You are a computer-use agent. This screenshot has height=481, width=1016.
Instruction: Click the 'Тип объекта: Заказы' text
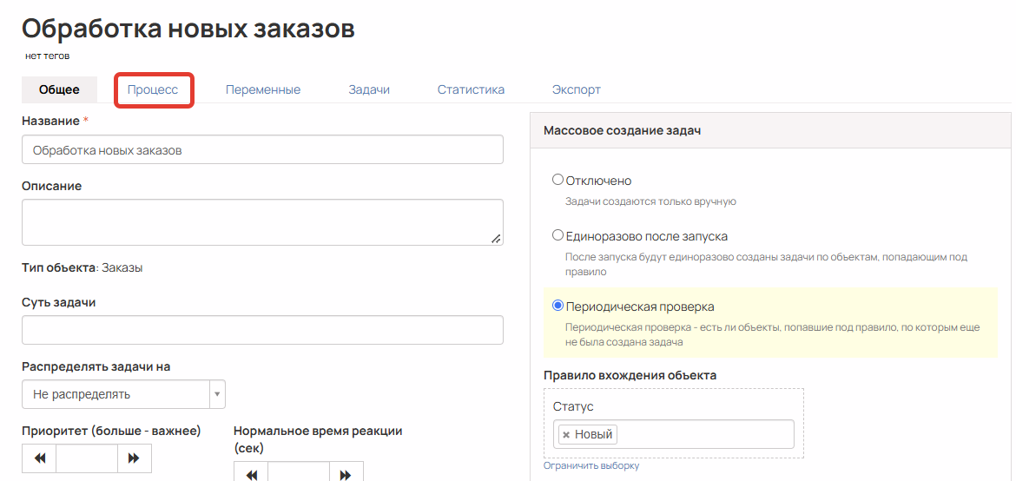pyautogui.click(x=82, y=267)
